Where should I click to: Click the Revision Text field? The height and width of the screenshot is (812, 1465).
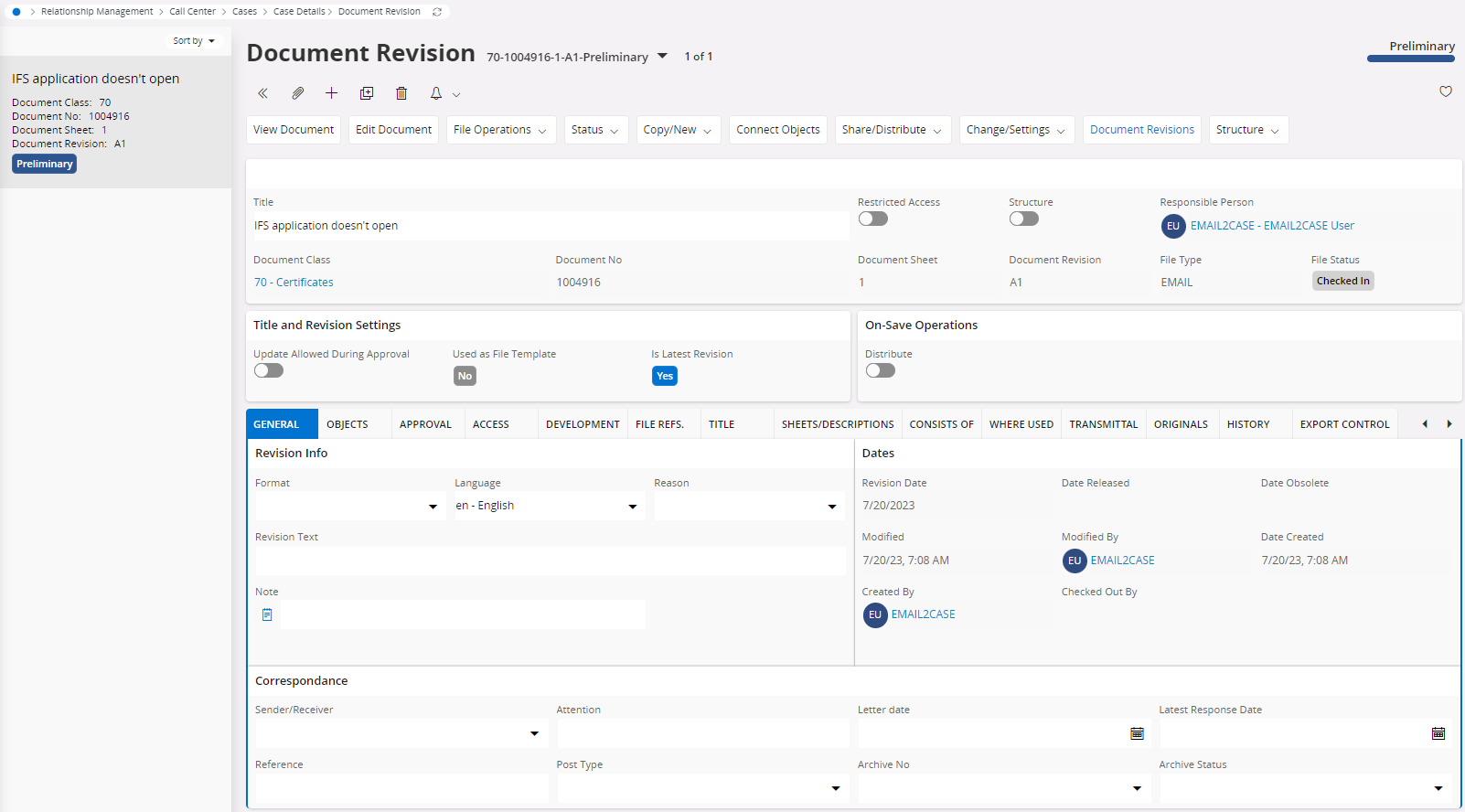click(551, 561)
